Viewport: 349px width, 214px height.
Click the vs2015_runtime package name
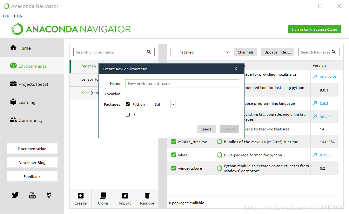(x=192, y=142)
